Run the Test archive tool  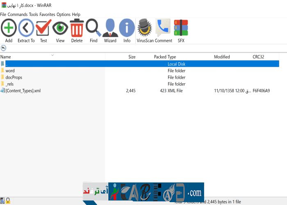(x=43, y=29)
